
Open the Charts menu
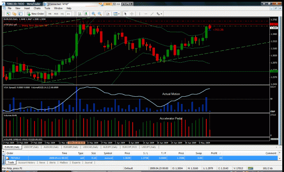point(37,8)
